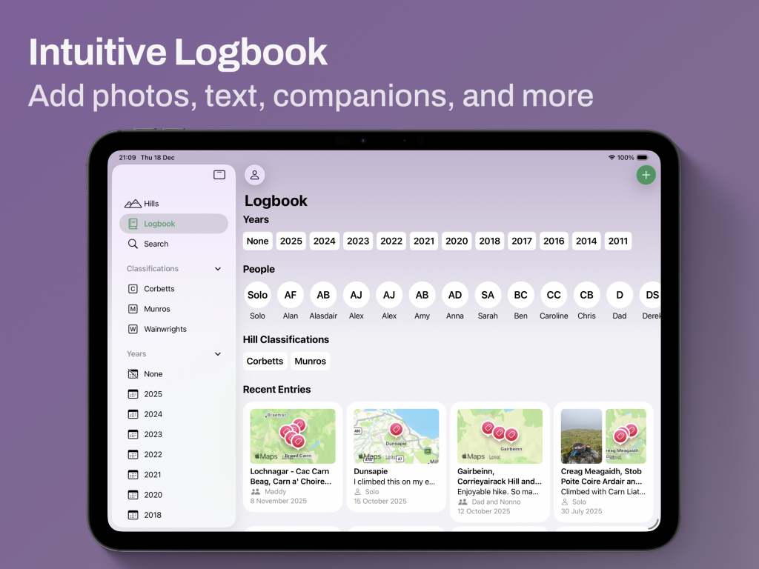Open Hills from the sidebar

tap(151, 204)
